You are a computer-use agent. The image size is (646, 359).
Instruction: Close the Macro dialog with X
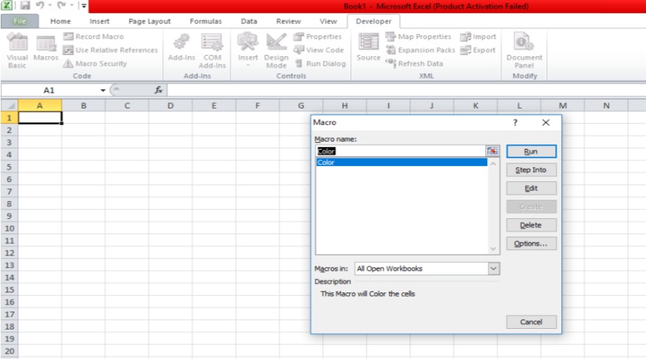pos(546,122)
